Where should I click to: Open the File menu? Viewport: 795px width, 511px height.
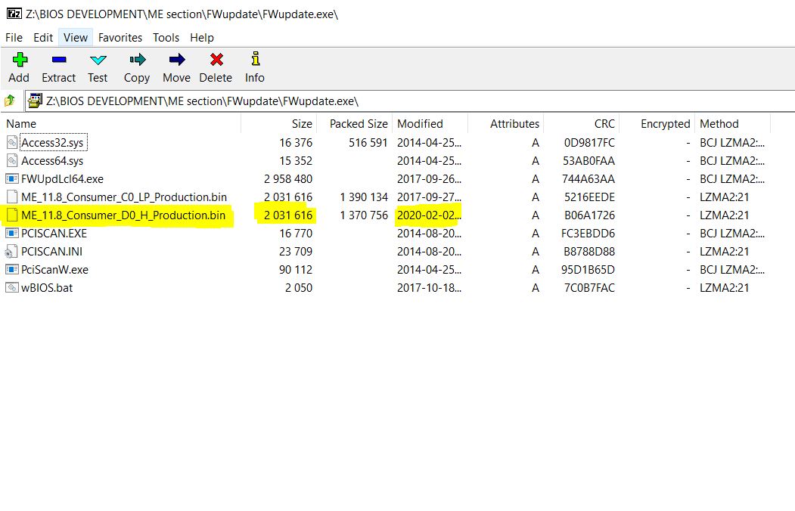point(14,38)
